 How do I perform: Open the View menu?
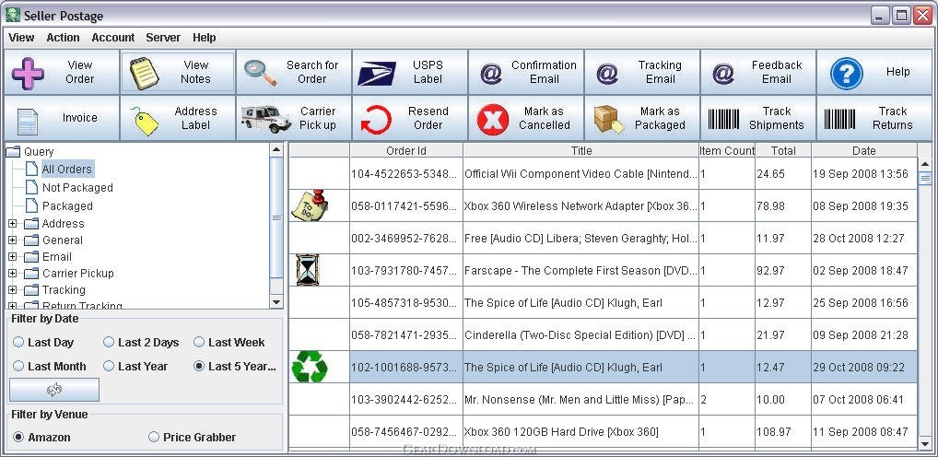[21, 38]
